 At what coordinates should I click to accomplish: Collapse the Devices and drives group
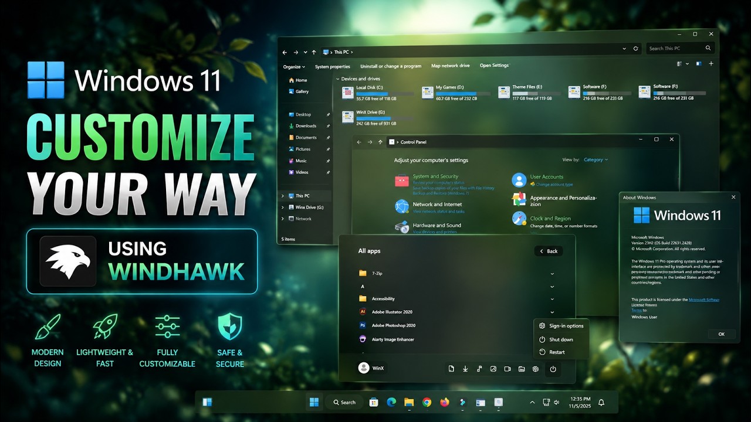(x=338, y=79)
